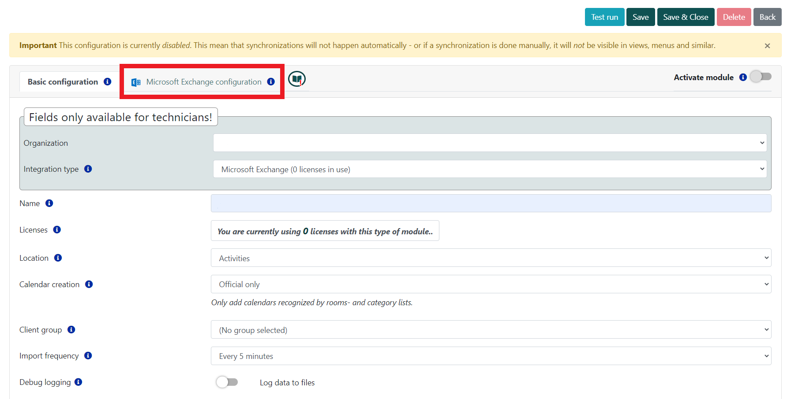Click info icon beside Debug logging
The image size is (787, 399).
coord(78,382)
